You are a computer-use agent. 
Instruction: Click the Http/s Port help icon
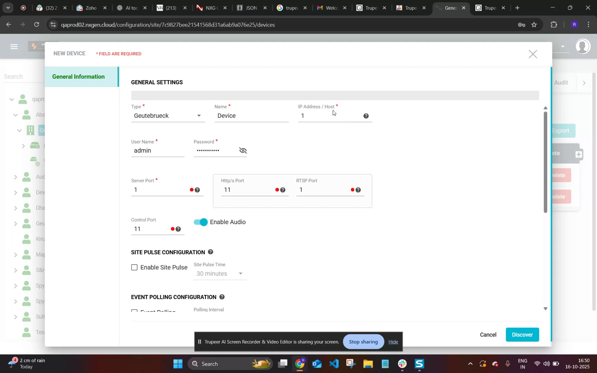283,190
